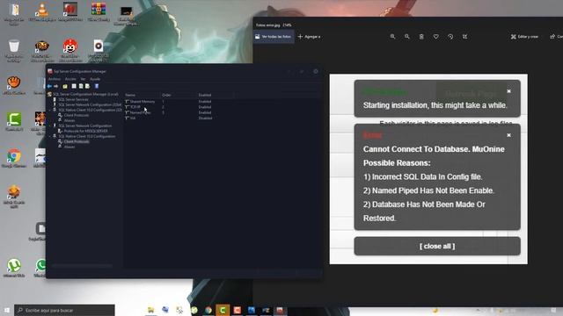Rotate the photo in Photos app
Screen dimensions: 563x316
[x=450, y=37]
